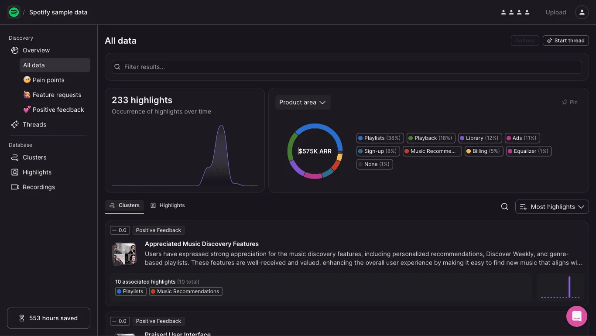
Task: Click the Music Recommendations tag in first cluster
Action: (x=186, y=291)
